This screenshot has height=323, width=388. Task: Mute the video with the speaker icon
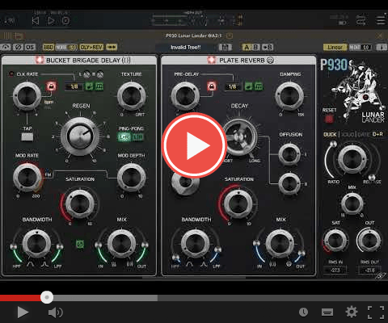point(55,313)
